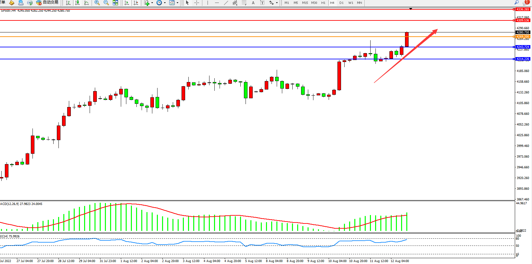
Task: Click the chart shift triangle marker
Action: click(411, 9)
